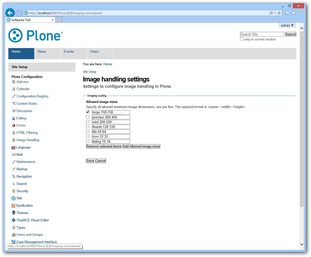Click the TinyMCE Visual Editor icon
This screenshot has height=257, width=311.
click(14, 220)
